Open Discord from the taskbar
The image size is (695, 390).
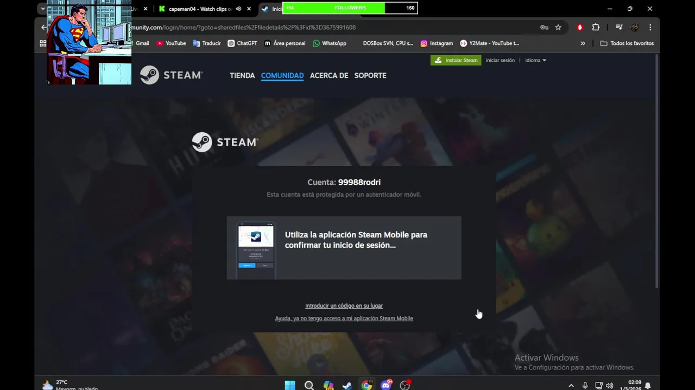pos(386,385)
